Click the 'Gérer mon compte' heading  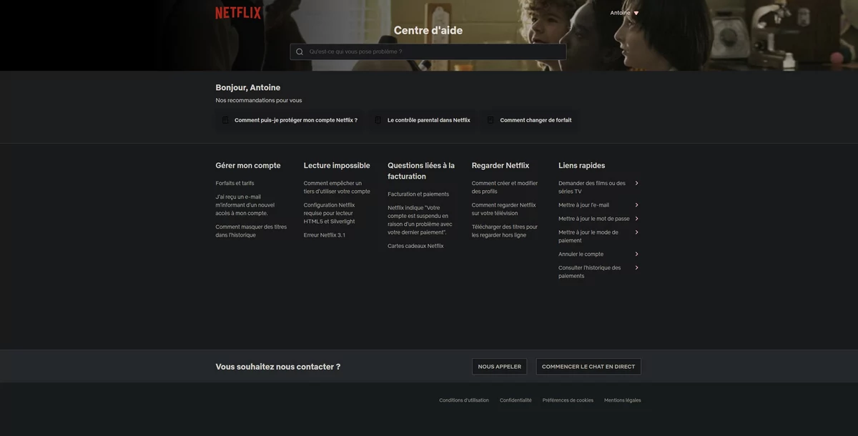[x=248, y=166]
